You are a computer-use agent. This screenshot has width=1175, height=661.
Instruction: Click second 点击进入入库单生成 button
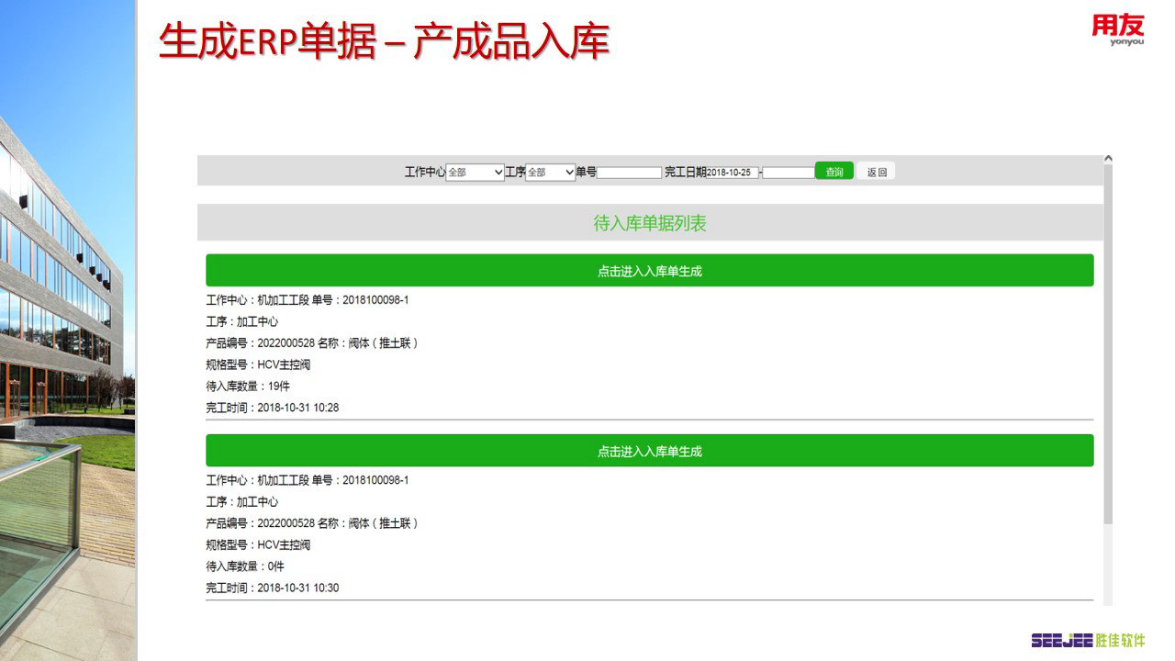pos(649,451)
